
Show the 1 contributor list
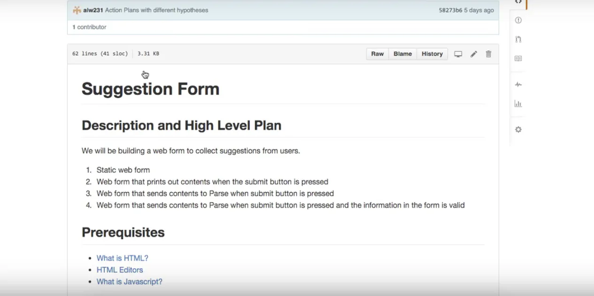89,27
